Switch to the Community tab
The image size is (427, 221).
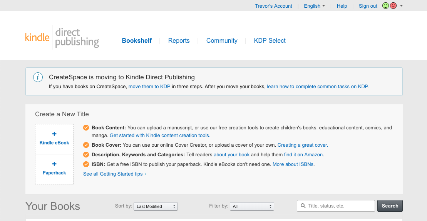tap(222, 41)
